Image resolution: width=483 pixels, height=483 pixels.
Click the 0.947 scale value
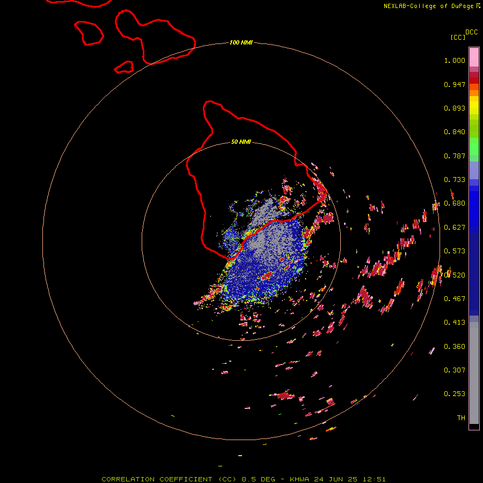(x=455, y=84)
